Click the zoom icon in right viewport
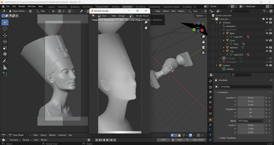274x145 pixels. coord(204,37)
